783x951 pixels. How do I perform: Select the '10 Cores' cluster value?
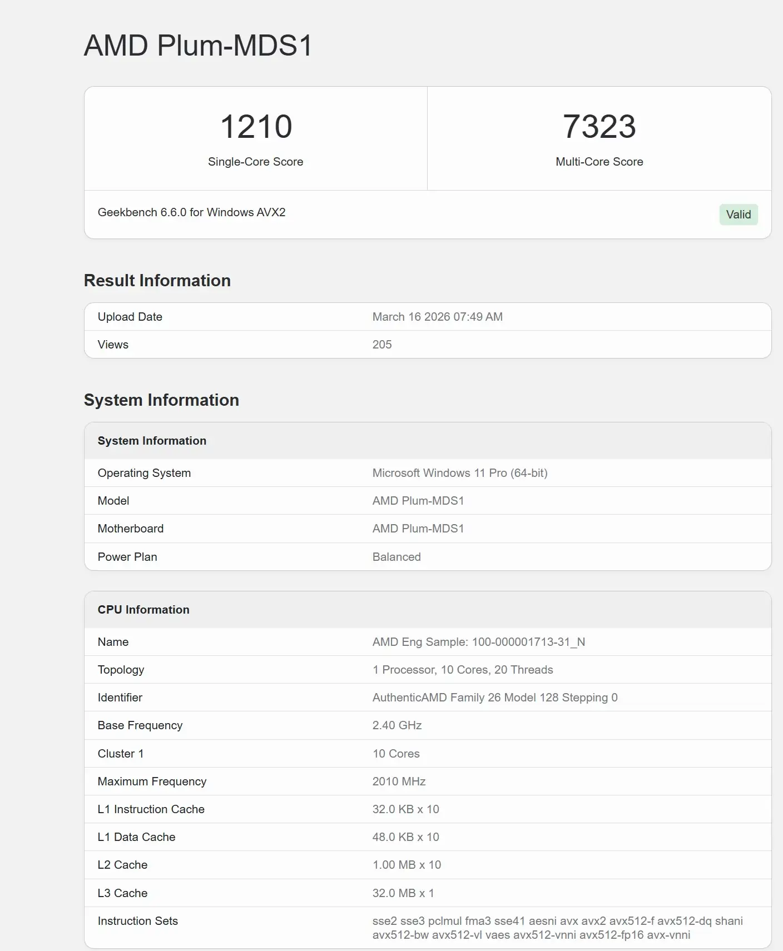(x=396, y=754)
